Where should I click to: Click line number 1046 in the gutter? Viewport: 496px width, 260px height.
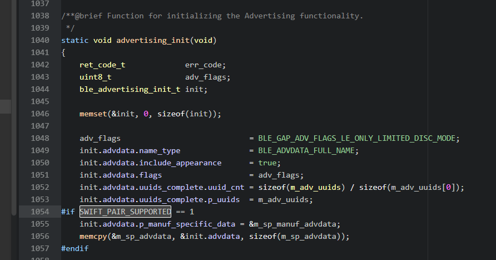[x=40, y=114]
